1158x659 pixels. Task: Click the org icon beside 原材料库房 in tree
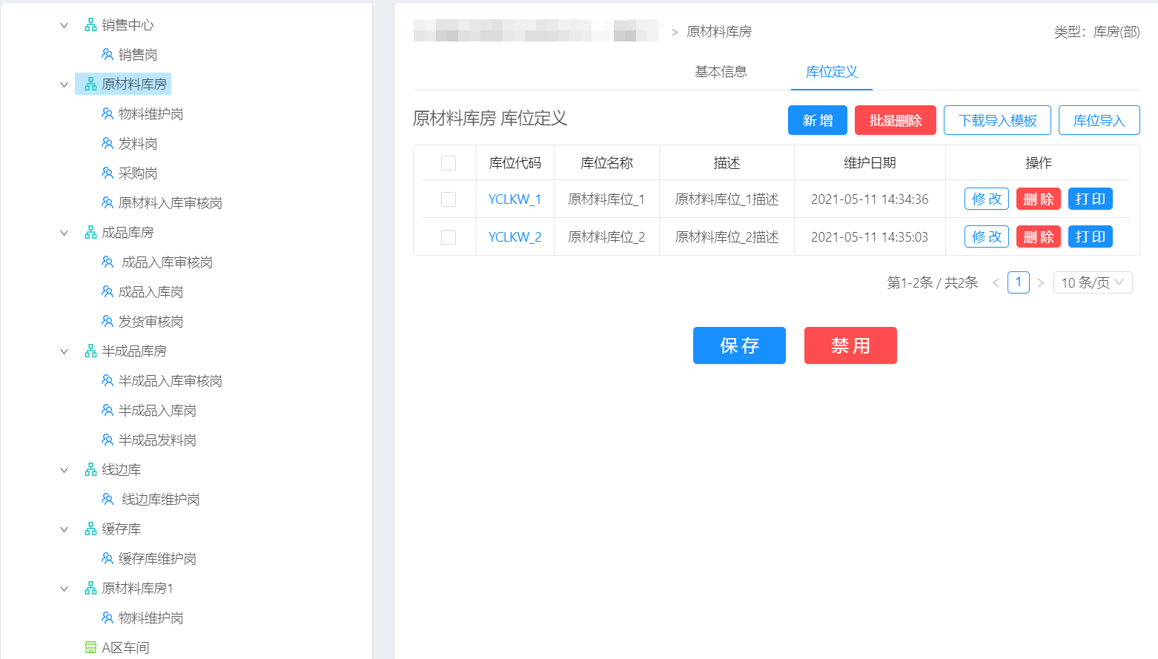(90, 85)
